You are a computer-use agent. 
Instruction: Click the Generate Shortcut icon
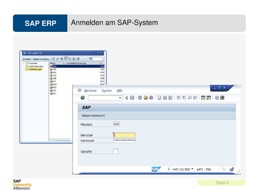pos(209,98)
